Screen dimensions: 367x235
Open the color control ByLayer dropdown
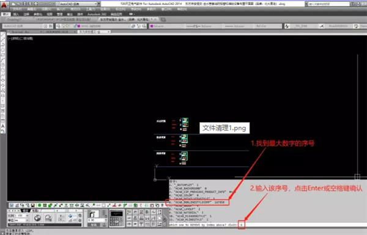point(167,26)
